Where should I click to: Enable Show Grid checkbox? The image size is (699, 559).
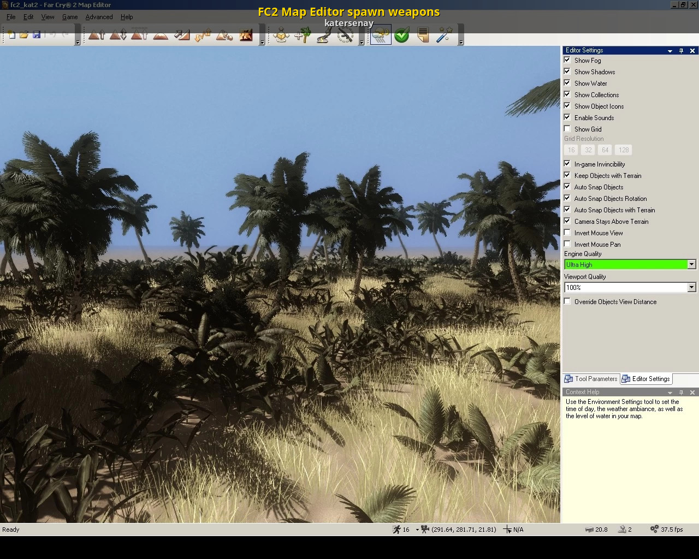567,129
